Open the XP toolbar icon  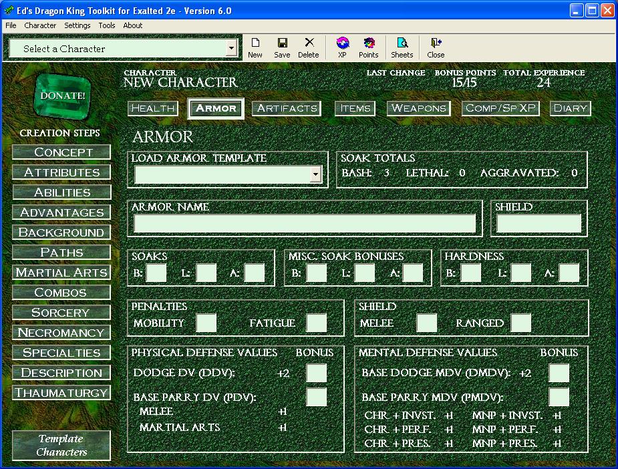click(342, 47)
